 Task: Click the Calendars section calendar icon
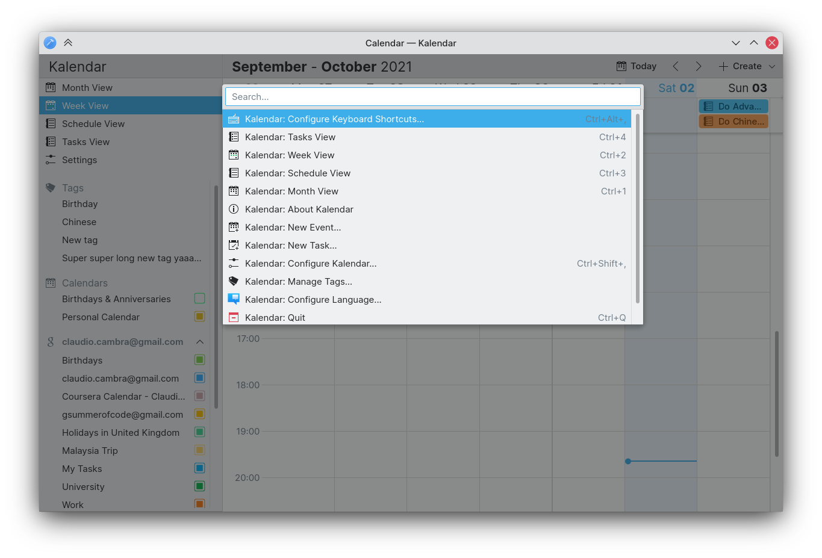pyautogui.click(x=51, y=283)
